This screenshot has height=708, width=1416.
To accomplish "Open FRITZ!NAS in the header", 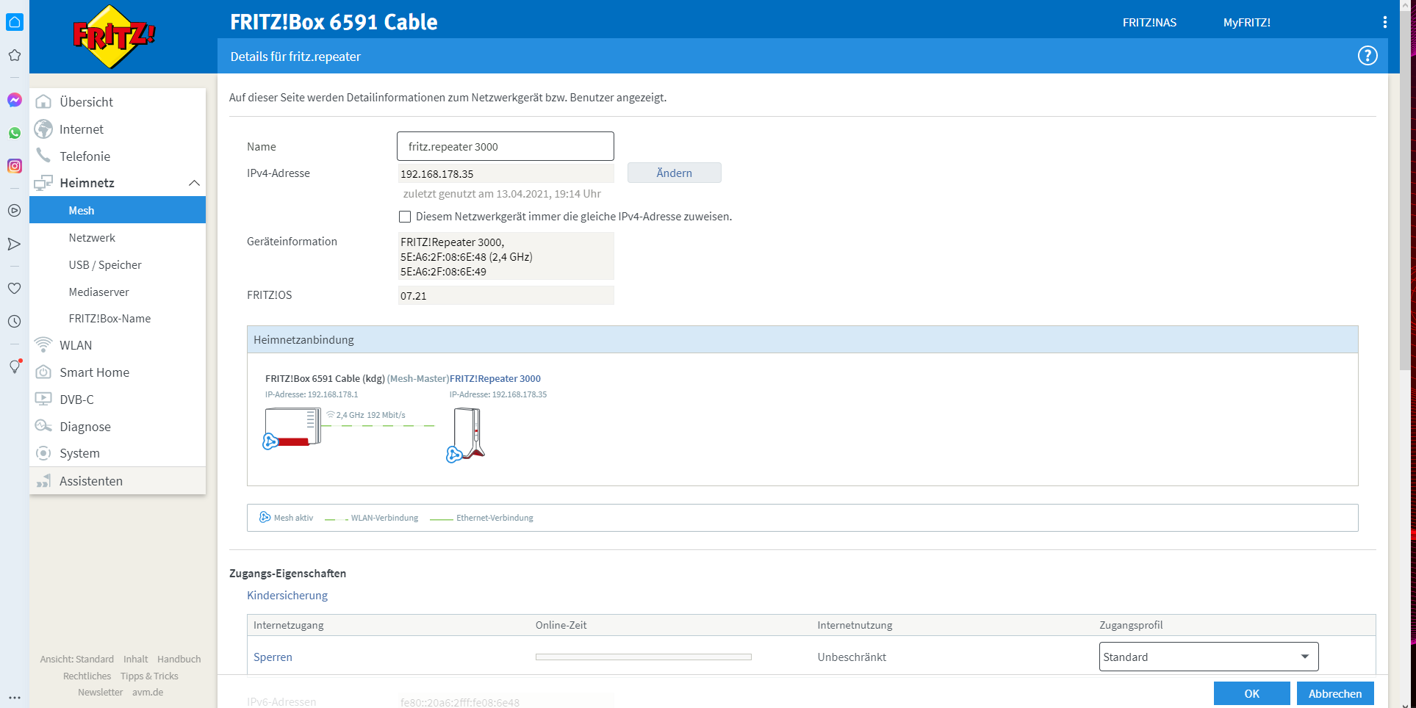I will point(1149,22).
